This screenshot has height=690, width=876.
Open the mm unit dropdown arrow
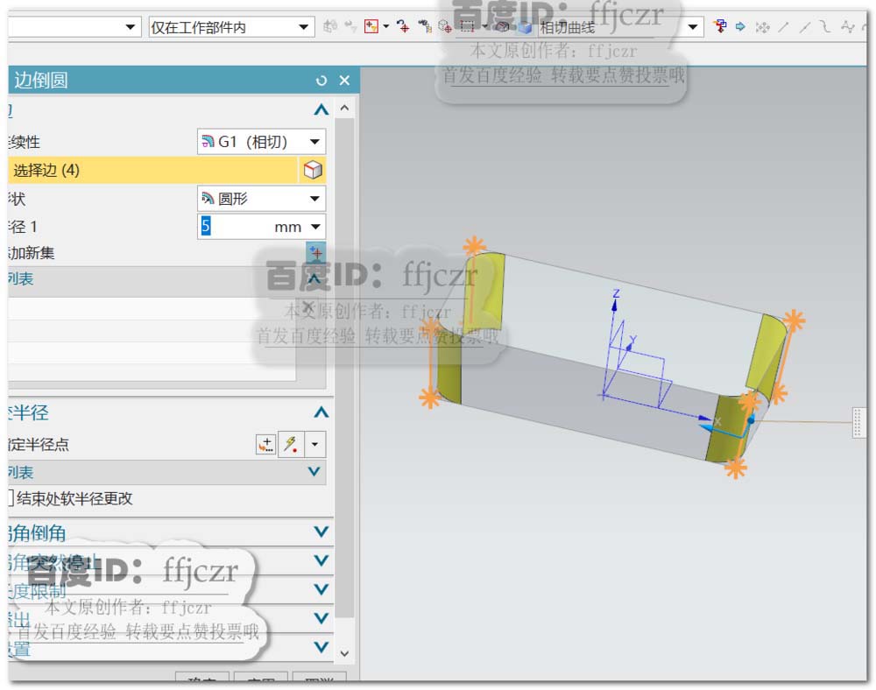tap(315, 227)
